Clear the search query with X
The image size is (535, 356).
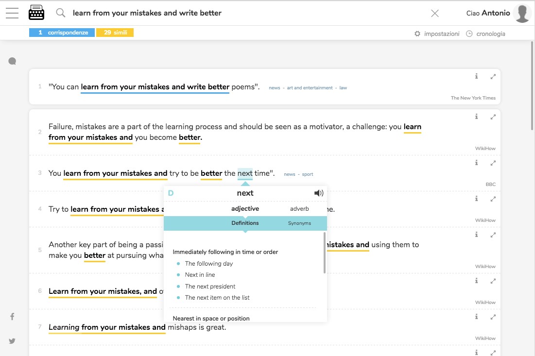point(435,14)
